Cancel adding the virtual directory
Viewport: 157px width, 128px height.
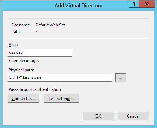click(133, 116)
